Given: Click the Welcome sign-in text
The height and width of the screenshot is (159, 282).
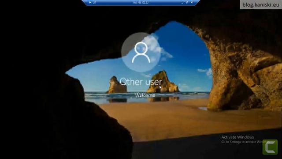Looking at the screenshot, I should (145, 95).
